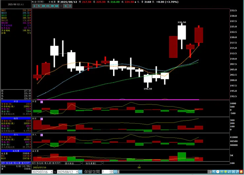Click the 保留空間 spinner arrows

click(111, 172)
